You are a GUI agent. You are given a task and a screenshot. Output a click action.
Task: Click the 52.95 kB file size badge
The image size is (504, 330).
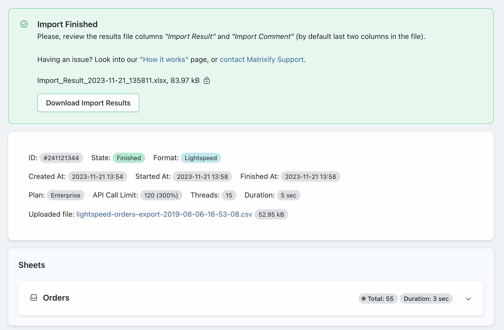[271, 214]
